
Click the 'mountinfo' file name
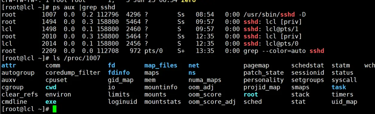click(161, 87)
